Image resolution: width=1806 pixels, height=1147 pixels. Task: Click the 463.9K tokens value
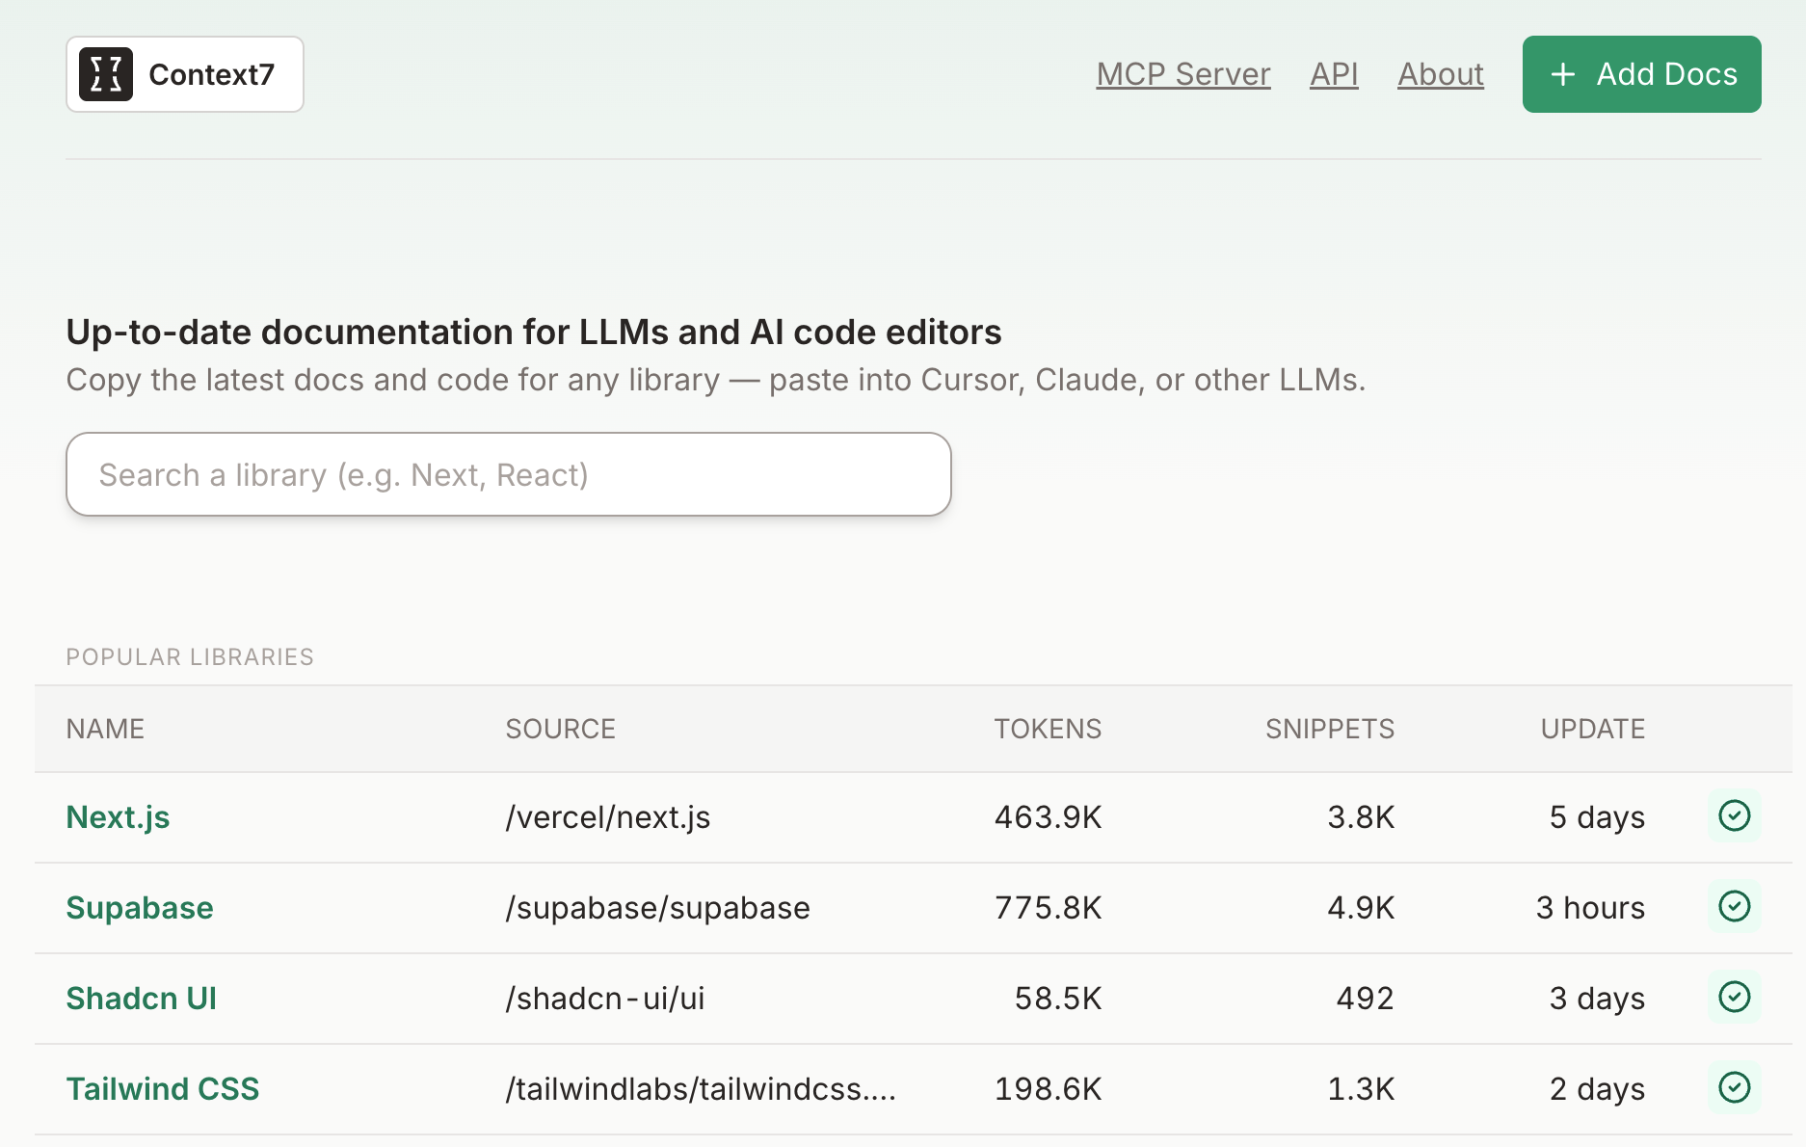[x=1048, y=817]
